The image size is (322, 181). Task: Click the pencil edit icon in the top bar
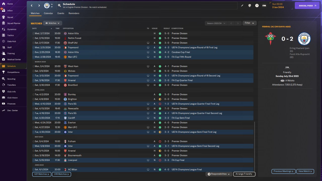[x=242, y=6]
